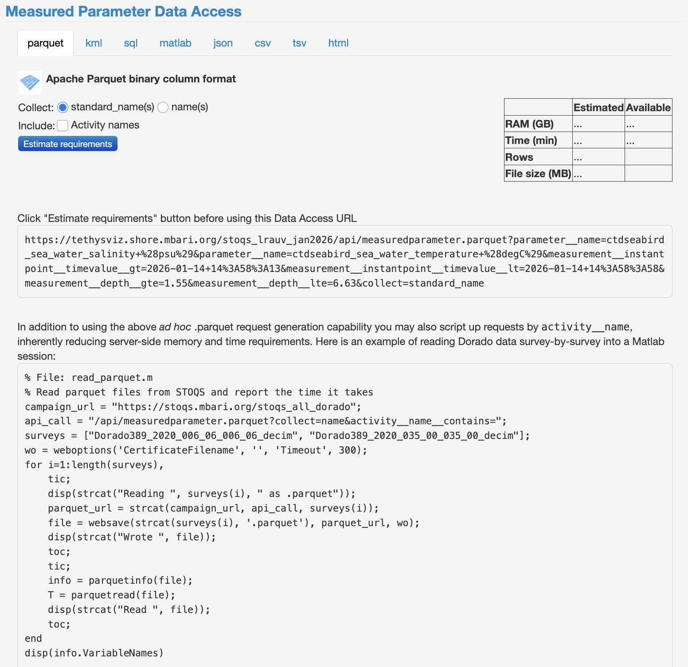The image size is (688, 667).
Task: Click the 'for i=1:length(surveys),' code line
Action: [x=94, y=465]
